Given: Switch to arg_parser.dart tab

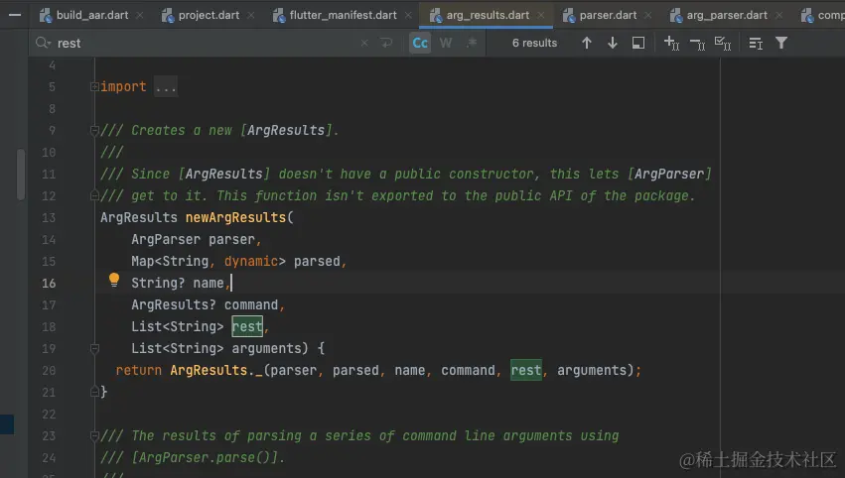Looking at the screenshot, I should tap(727, 15).
